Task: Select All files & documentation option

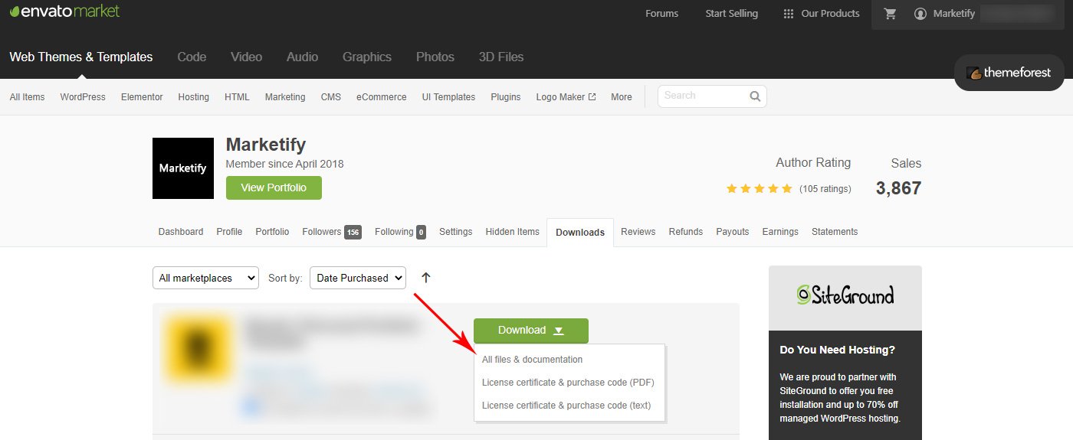Action: point(532,360)
